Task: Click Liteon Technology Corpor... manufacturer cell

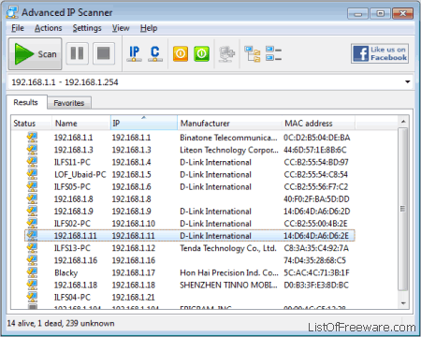Action: pos(229,150)
